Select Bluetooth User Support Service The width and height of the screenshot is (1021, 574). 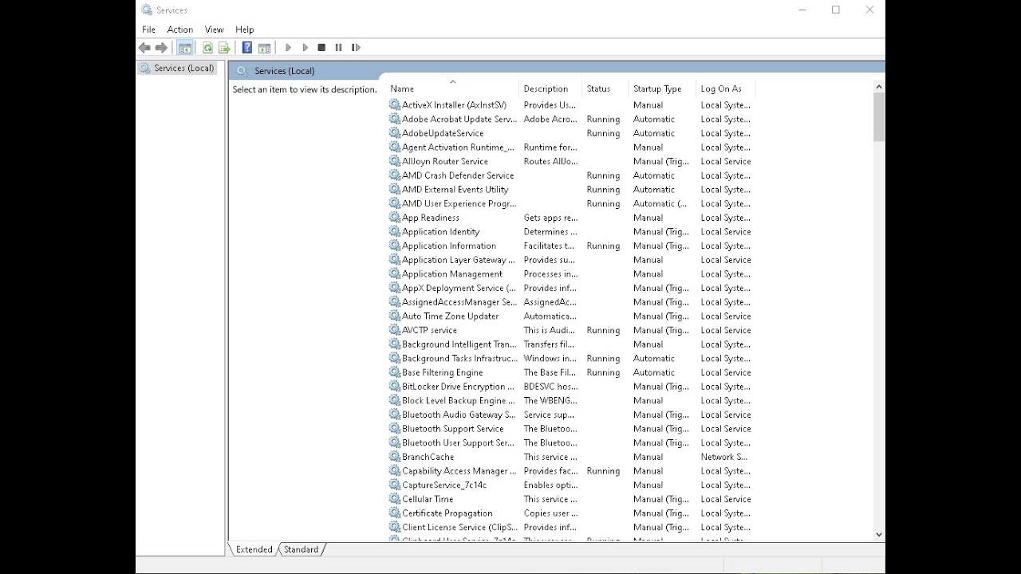point(570,443)
